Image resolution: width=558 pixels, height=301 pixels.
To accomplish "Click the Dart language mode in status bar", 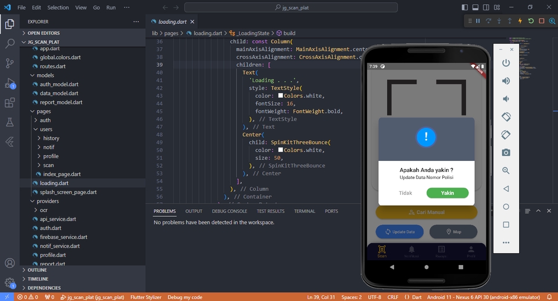I will tap(417, 297).
